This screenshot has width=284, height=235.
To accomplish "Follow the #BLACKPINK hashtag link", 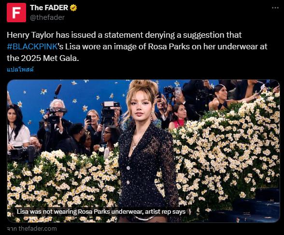I will [32, 46].
